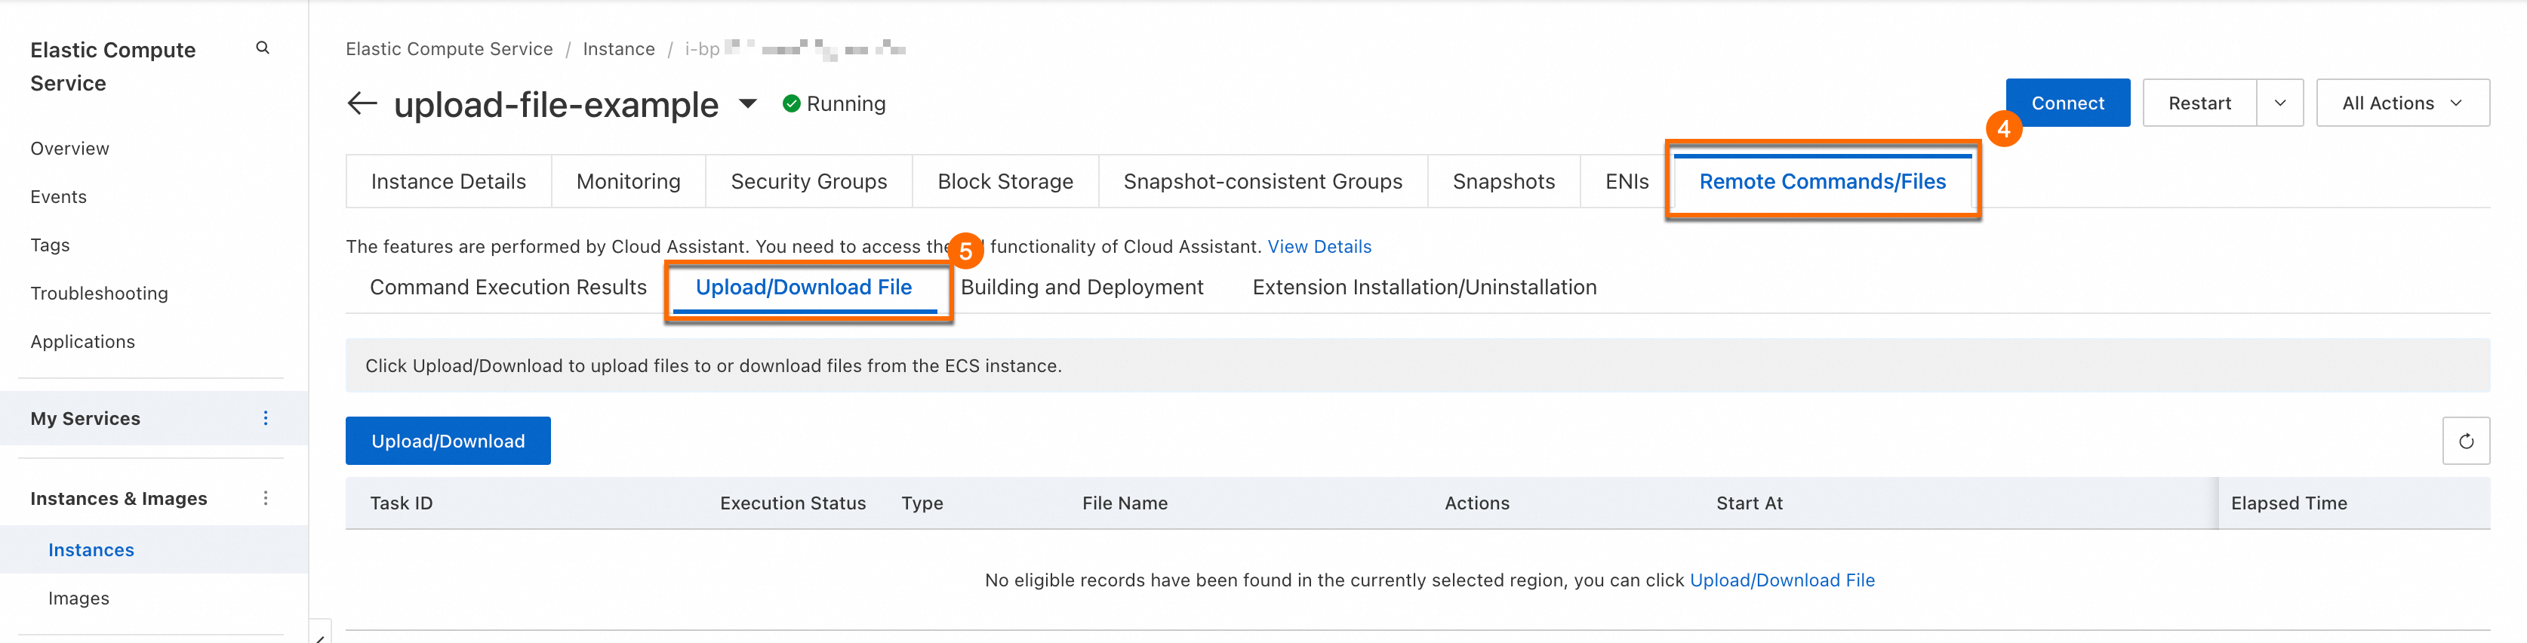The image size is (2527, 643).
Task: Open Instances & Images three-dot menu
Action: (265, 498)
